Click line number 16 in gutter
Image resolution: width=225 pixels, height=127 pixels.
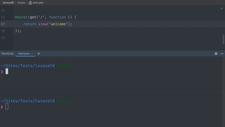3,17
